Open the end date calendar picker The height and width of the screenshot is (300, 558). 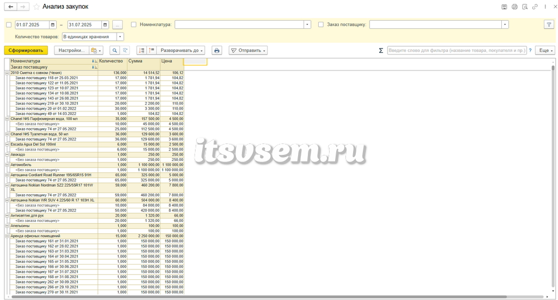tap(105, 25)
